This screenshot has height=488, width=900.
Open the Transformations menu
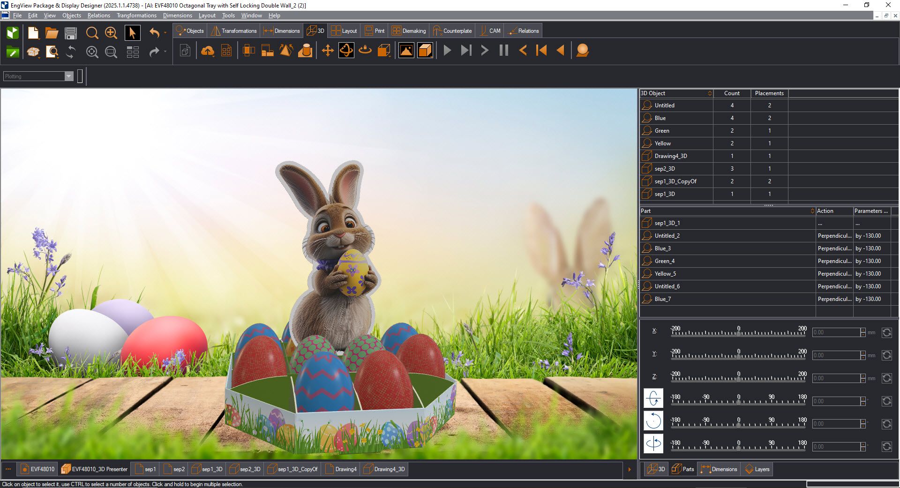136,15
